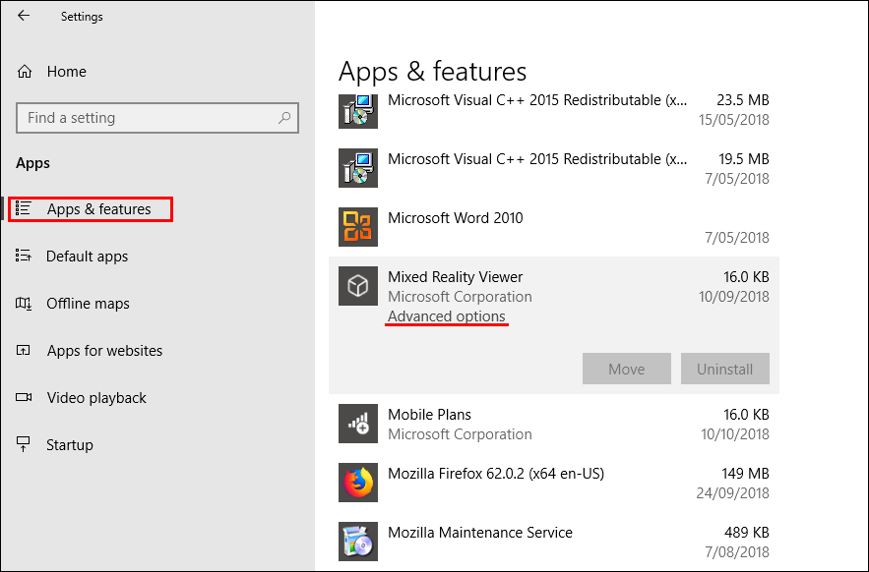Click the 15/05/2018 install date
This screenshot has height=572, width=869.
[734, 120]
